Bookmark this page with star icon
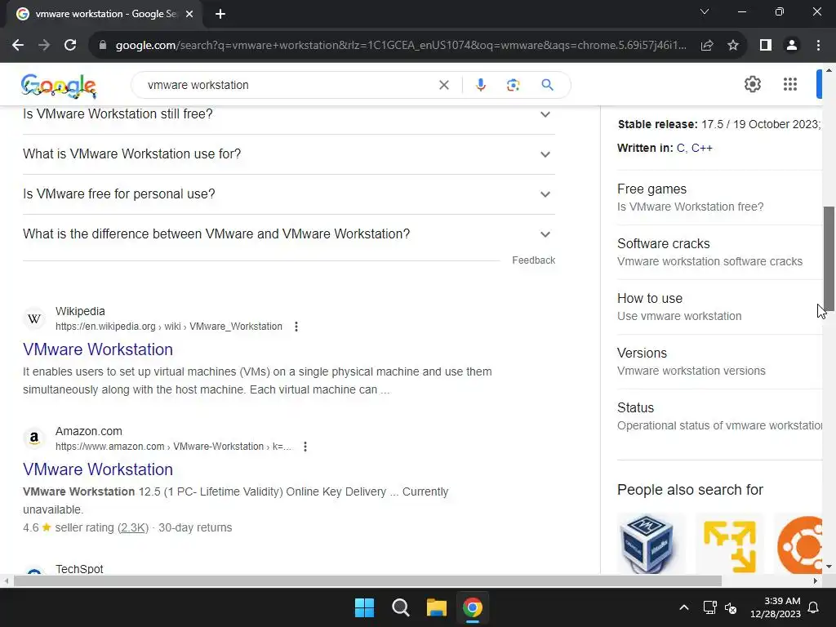Viewport: 836px width, 627px height. [733, 46]
